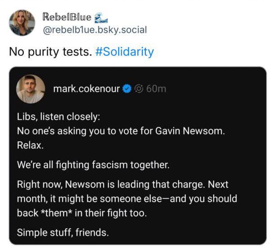Screen dimensions: 276x250
Task: Click the "No purity tests." post text
Action: coord(50,52)
